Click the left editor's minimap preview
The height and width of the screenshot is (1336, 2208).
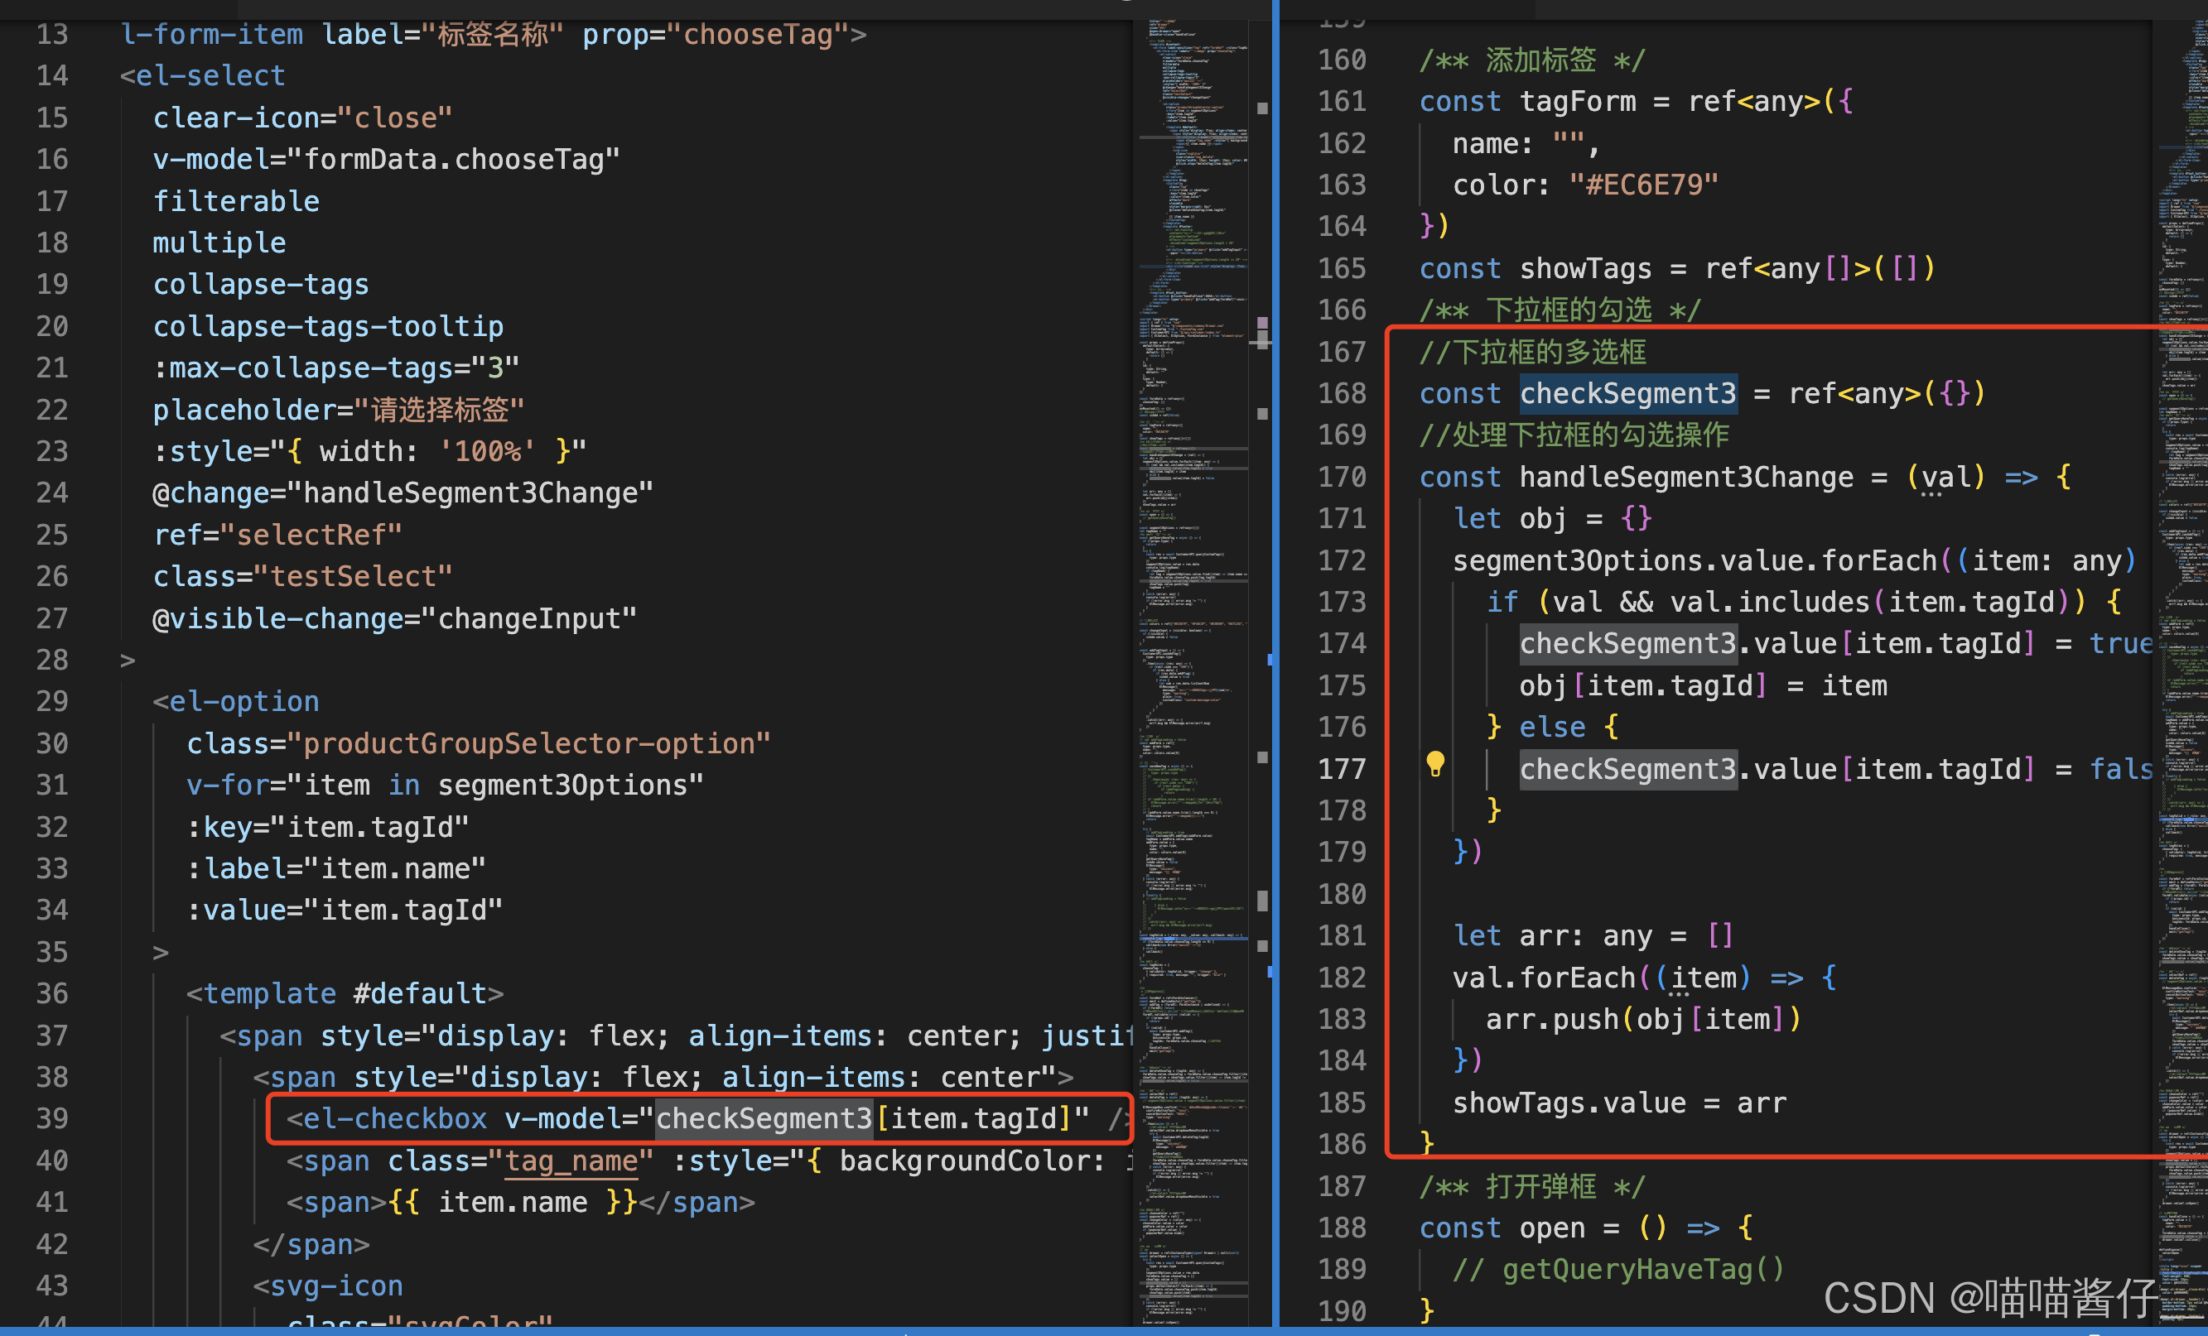coord(1192,627)
